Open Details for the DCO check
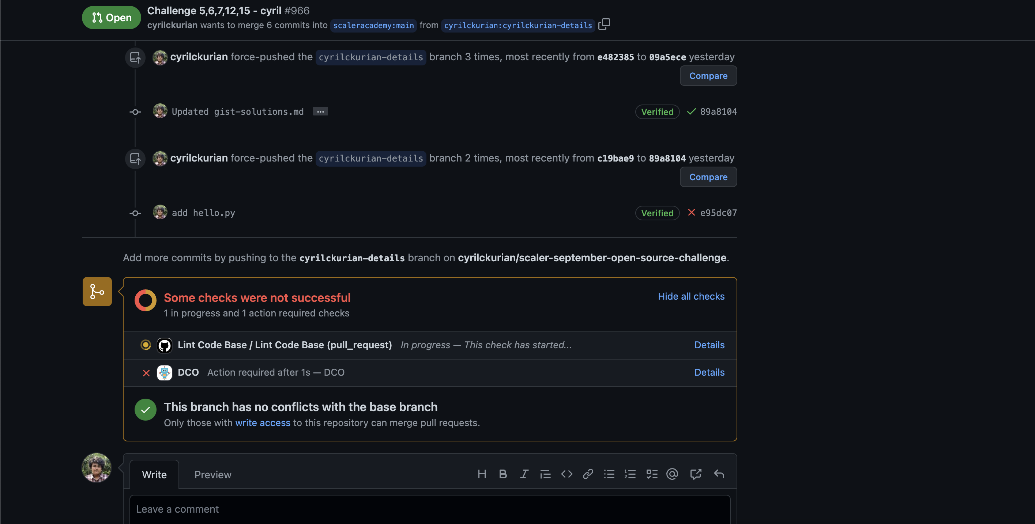The image size is (1035, 524). [x=709, y=372]
